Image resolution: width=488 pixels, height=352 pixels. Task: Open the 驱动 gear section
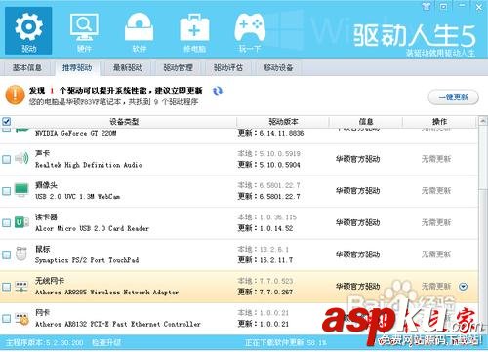28,30
